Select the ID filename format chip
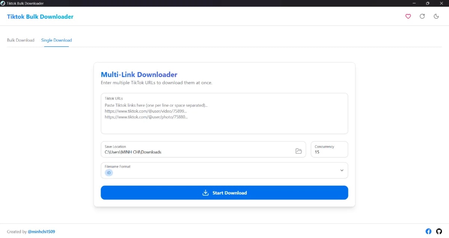 [109, 173]
